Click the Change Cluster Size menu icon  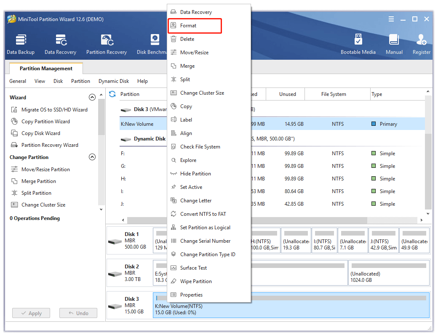coord(174,93)
